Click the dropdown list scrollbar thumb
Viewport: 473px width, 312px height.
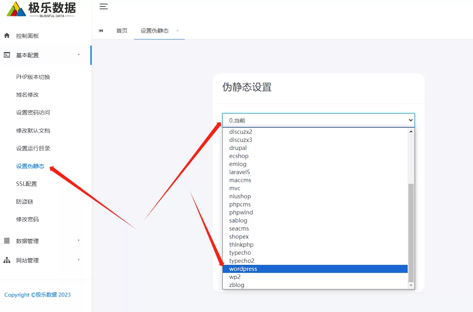click(x=411, y=233)
